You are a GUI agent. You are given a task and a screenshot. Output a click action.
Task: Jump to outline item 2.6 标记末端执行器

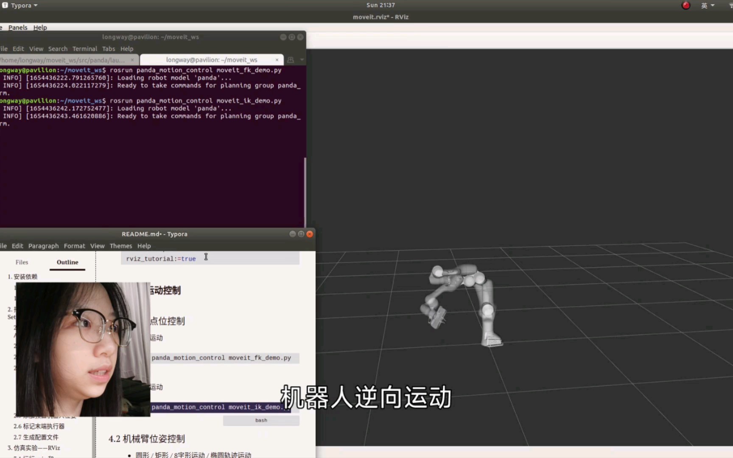click(39, 426)
